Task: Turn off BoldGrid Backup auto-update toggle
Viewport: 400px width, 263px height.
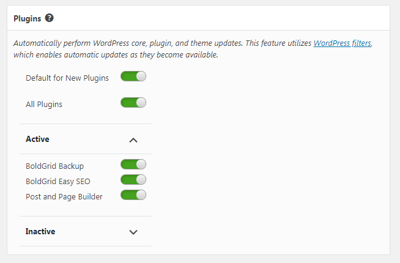Action: pyautogui.click(x=133, y=165)
